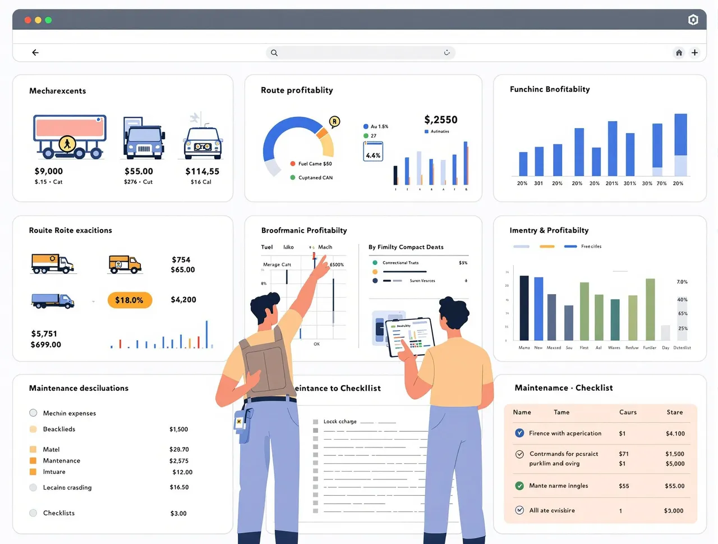
Task: Expand the Suren Vearces row plus sign
Action: tap(466, 281)
